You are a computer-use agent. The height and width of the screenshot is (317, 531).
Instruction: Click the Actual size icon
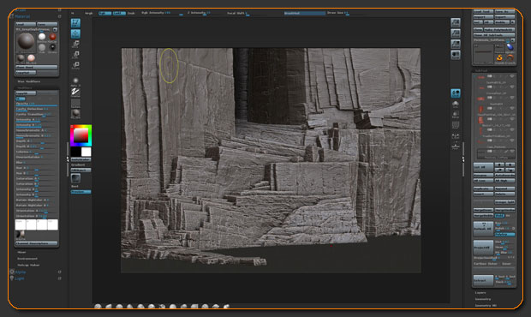click(456, 44)
